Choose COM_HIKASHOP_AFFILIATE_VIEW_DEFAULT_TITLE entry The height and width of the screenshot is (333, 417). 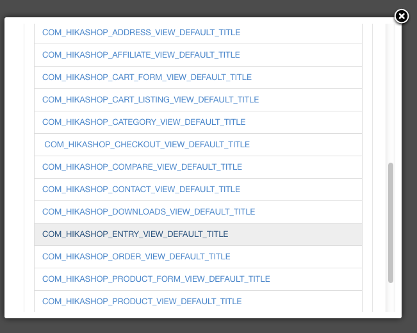pos(141,55)
